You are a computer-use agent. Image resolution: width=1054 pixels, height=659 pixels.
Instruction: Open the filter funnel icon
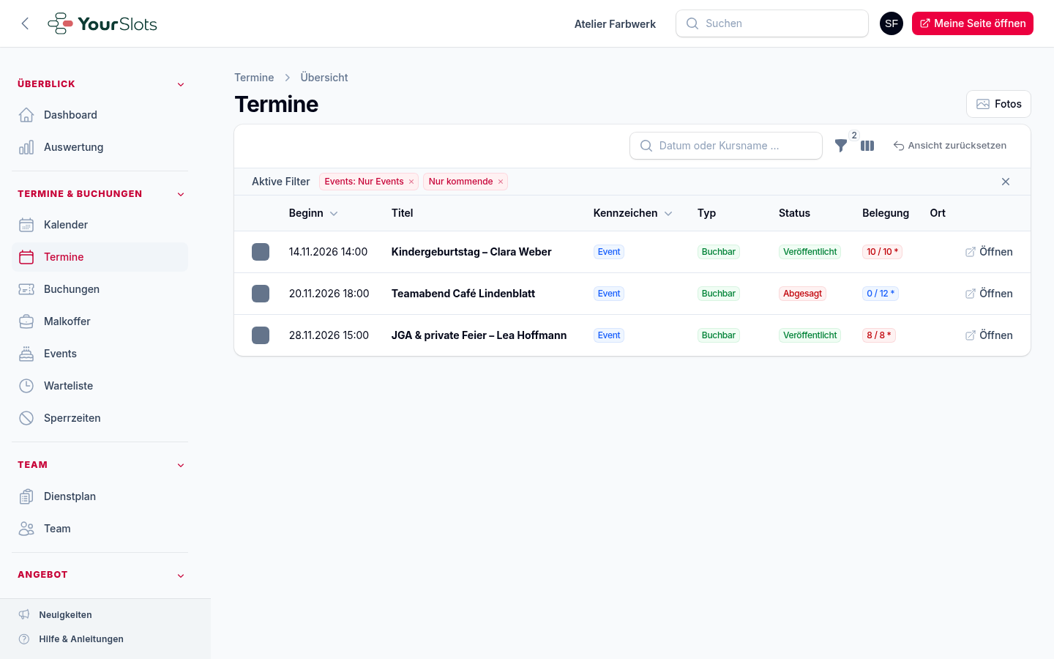click(x=841, y=146)
